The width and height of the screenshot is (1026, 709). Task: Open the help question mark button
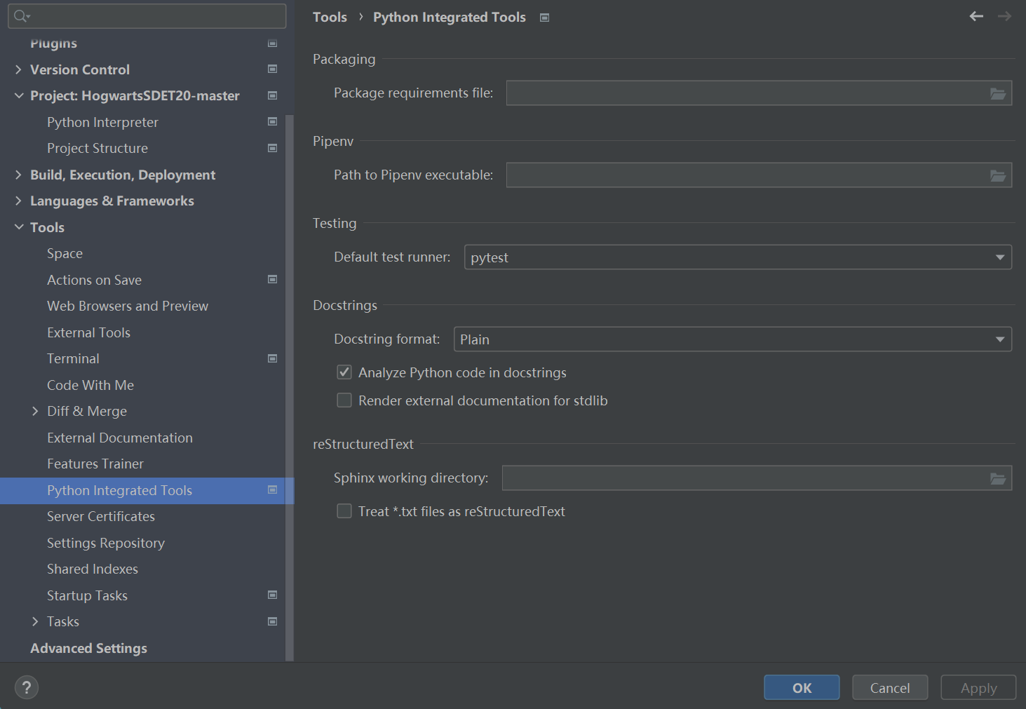[27, 687]
